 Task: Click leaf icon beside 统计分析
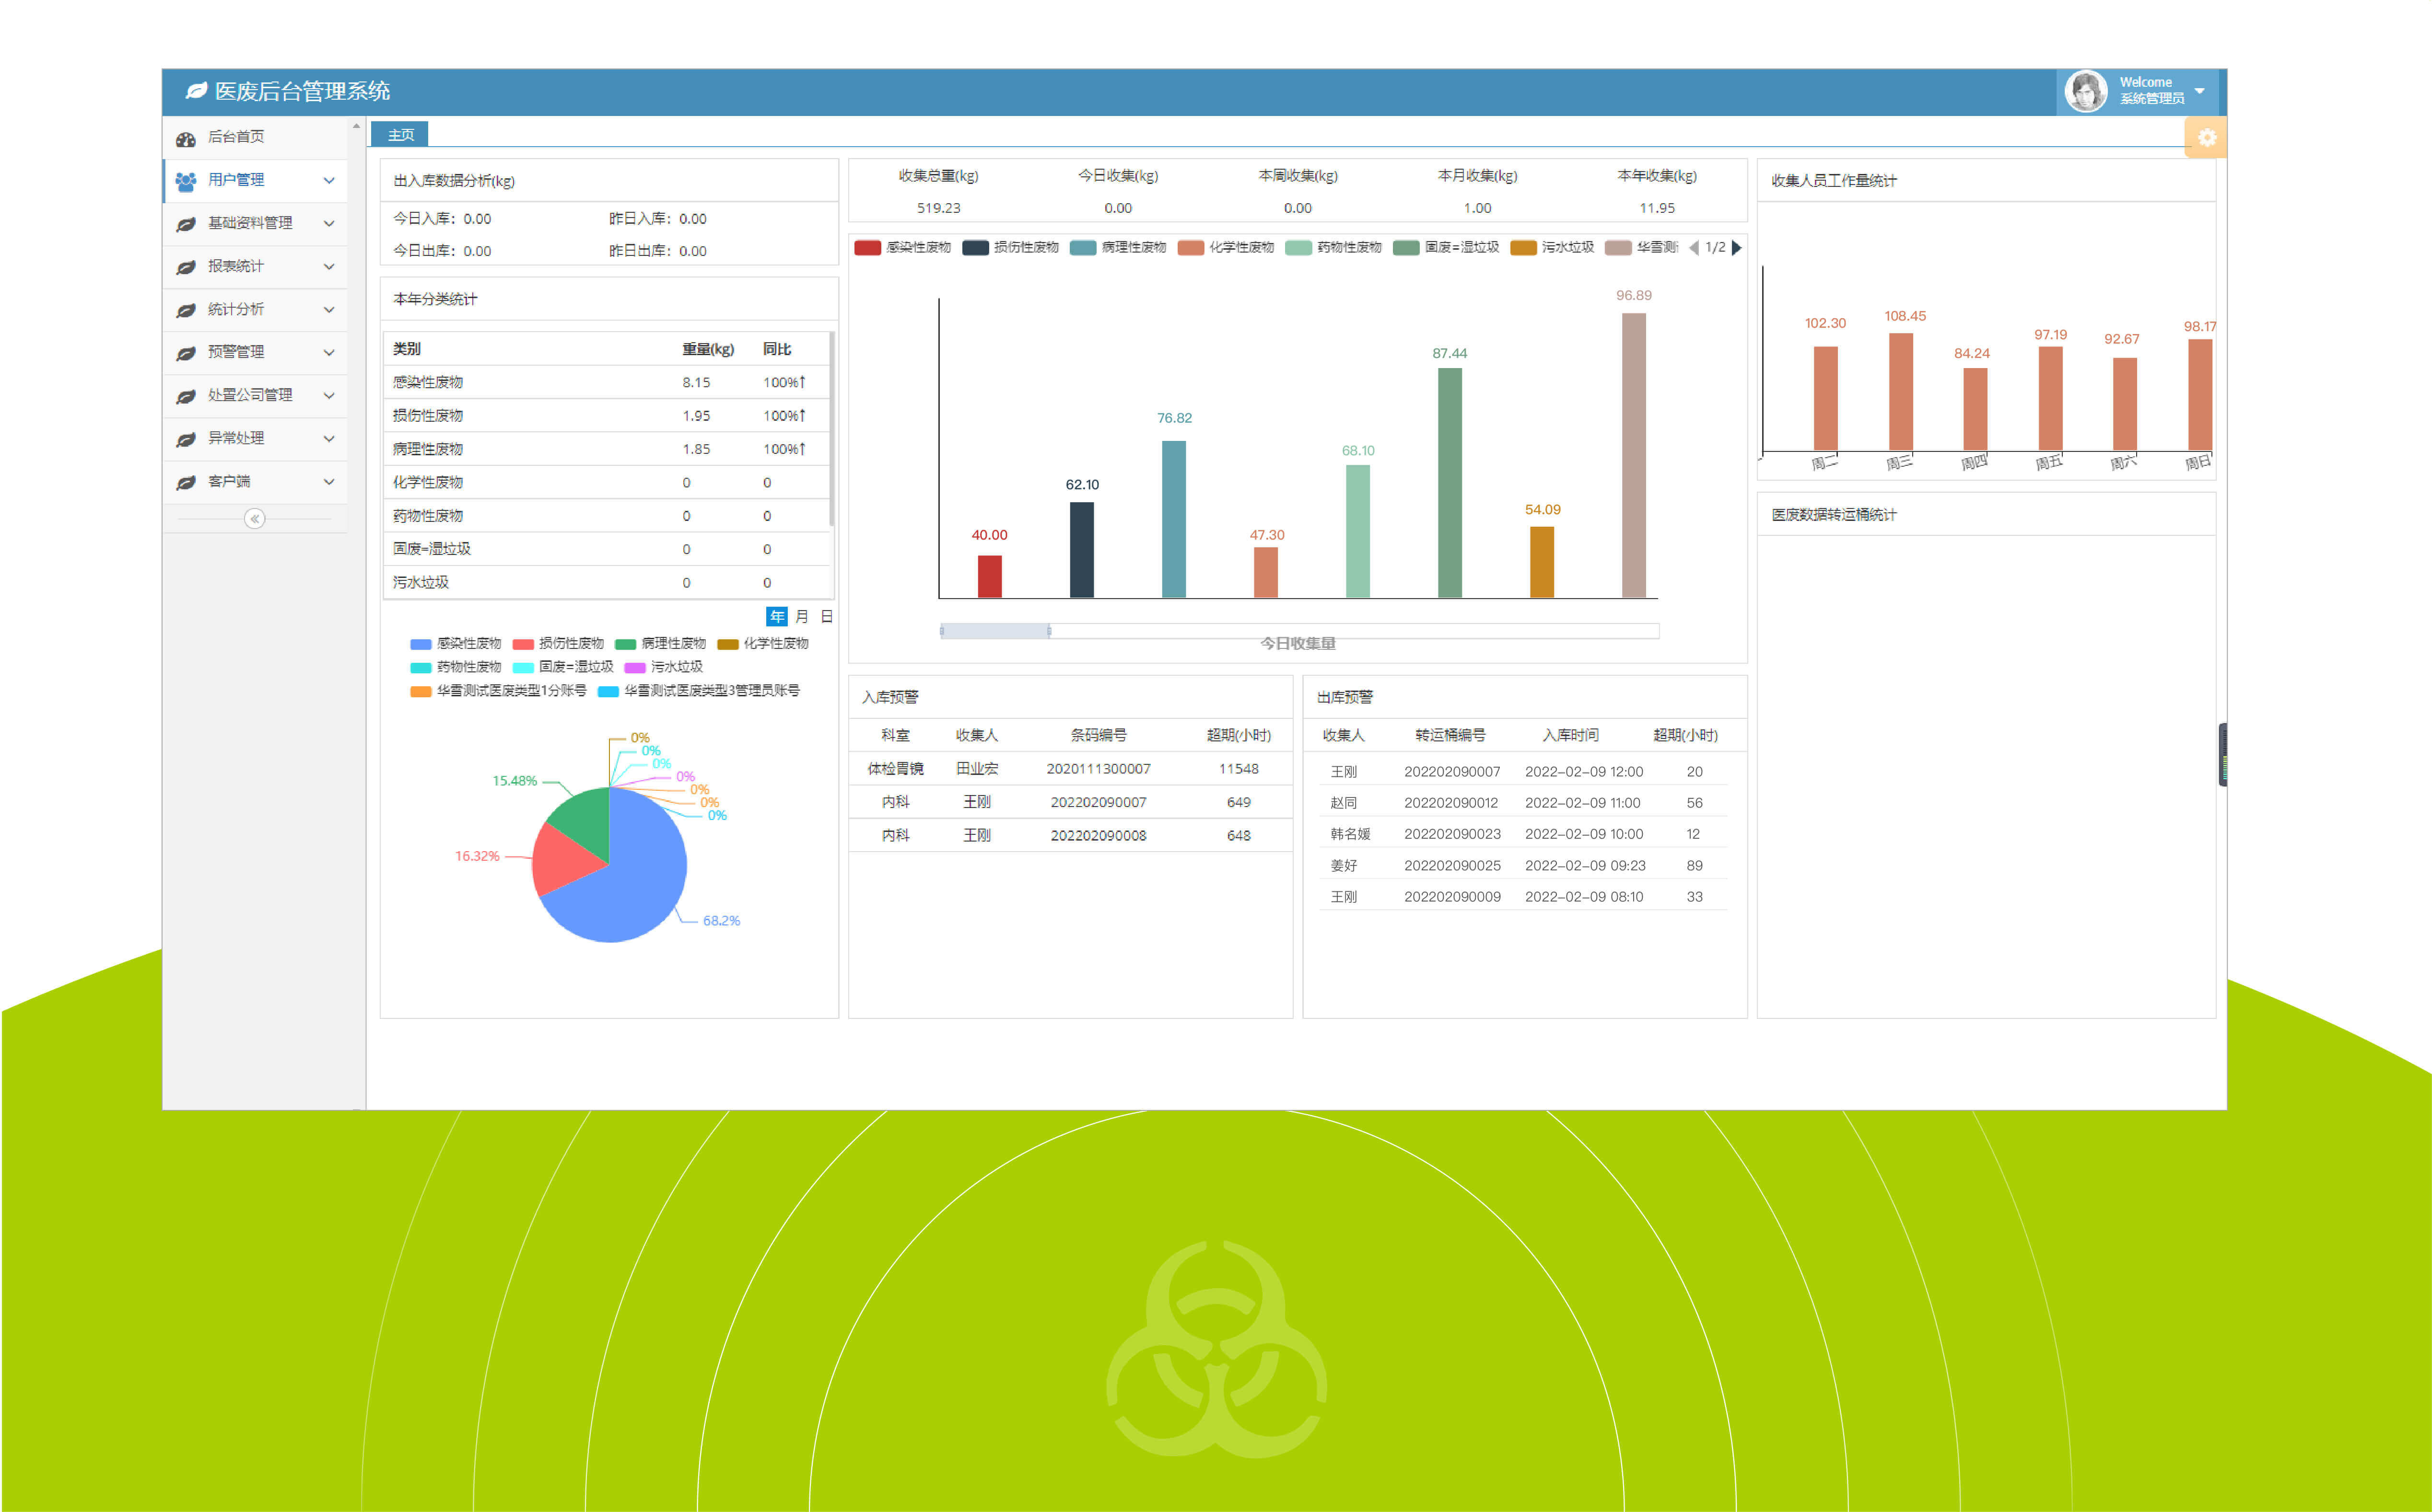(185, 310)
